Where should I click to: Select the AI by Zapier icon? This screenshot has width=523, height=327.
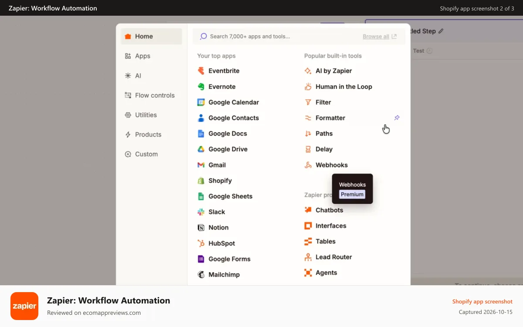click(x=308, y=71)
